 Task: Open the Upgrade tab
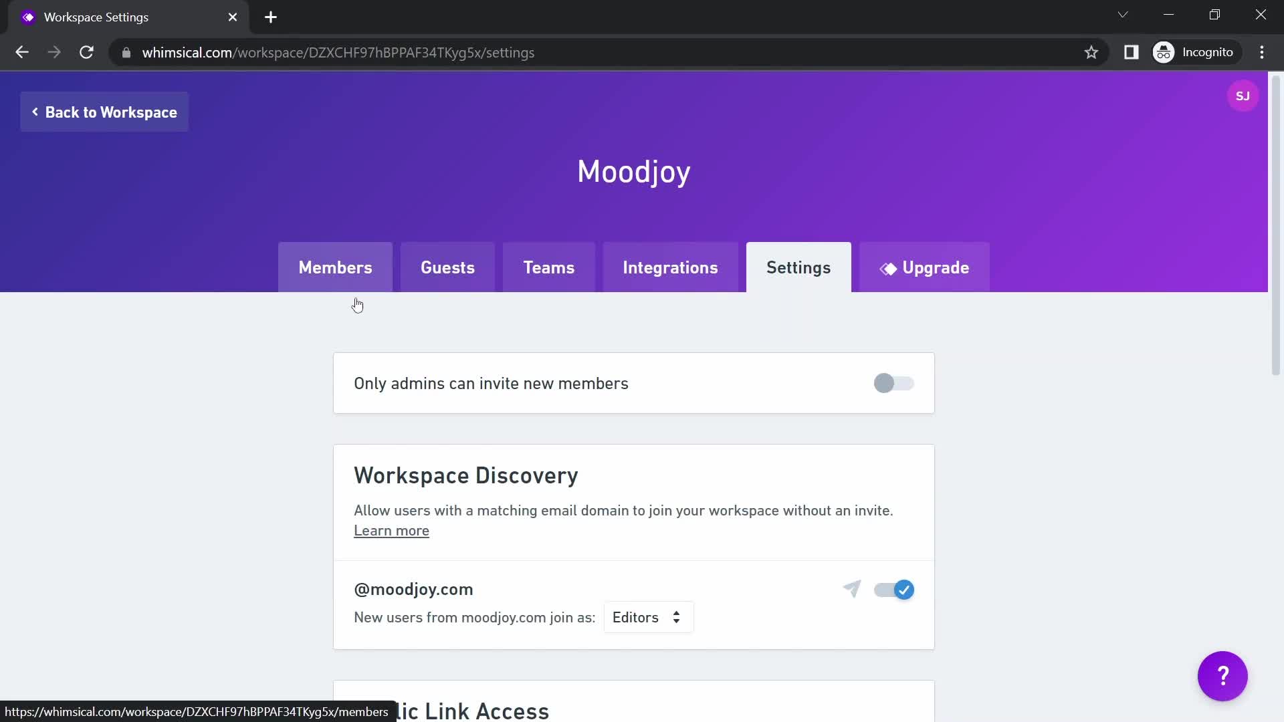(924, 267)
